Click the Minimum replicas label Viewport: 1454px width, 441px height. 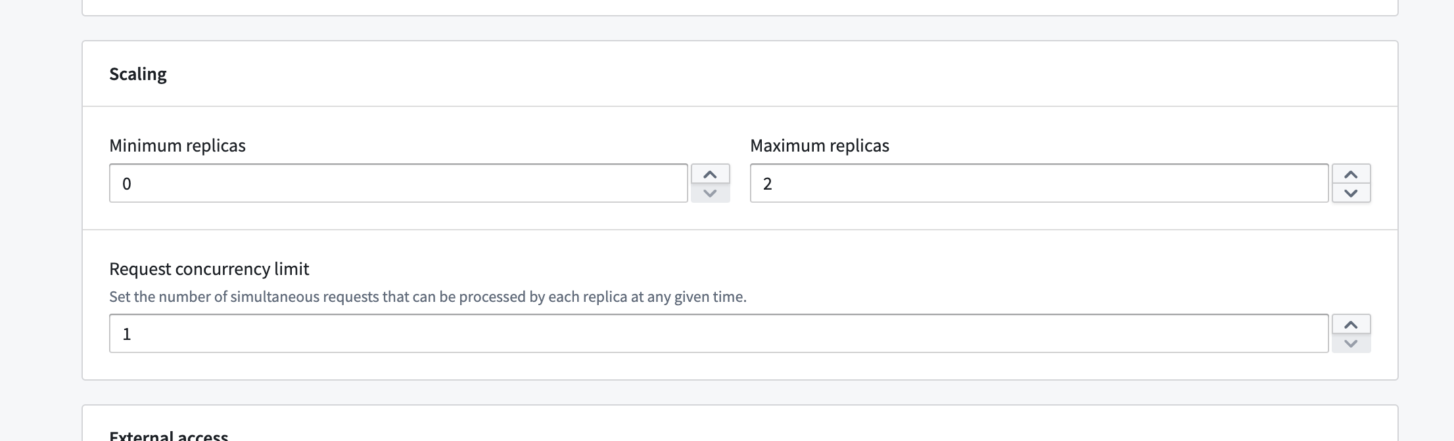click(x=177, y=146)
